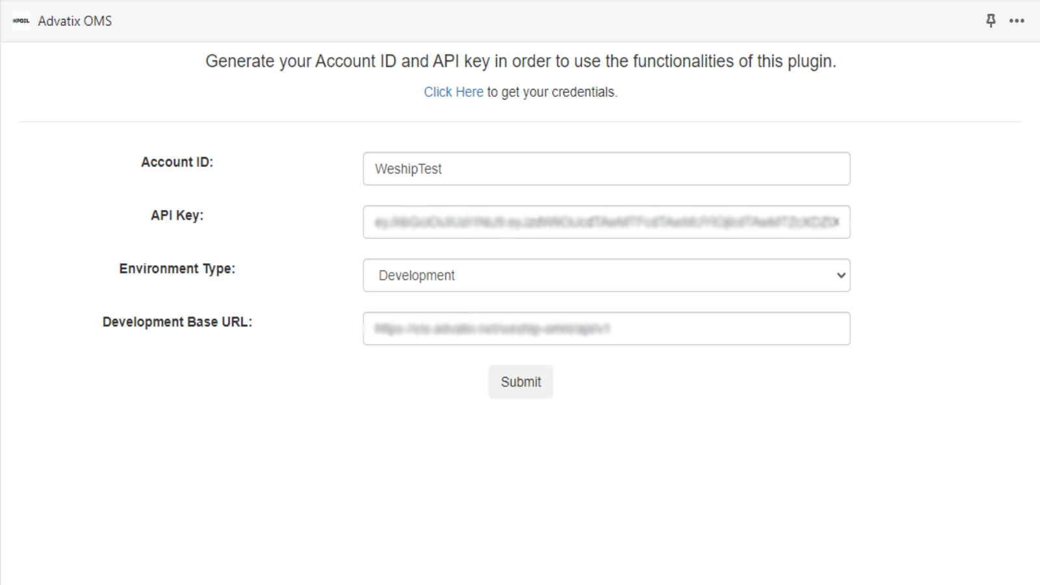
Task: Click inside the API Key field
Action: click(x=606, y=222)
